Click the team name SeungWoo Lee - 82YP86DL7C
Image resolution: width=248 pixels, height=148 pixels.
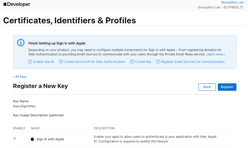221,7
